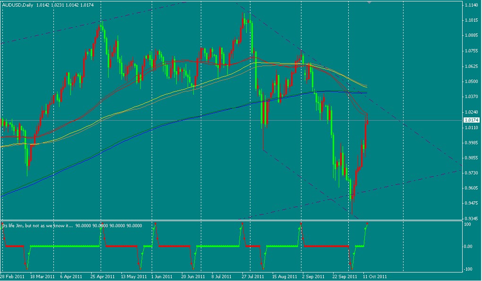Click price axis label 0.9605

point(472,188)
